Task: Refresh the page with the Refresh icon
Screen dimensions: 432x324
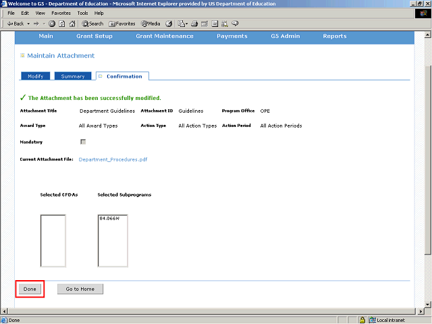Action: click(x=62, y=24)
